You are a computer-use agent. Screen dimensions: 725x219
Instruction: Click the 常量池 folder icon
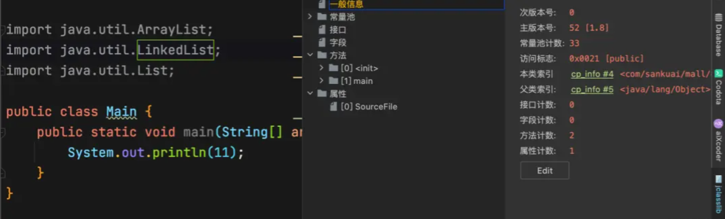pos(322,17)
